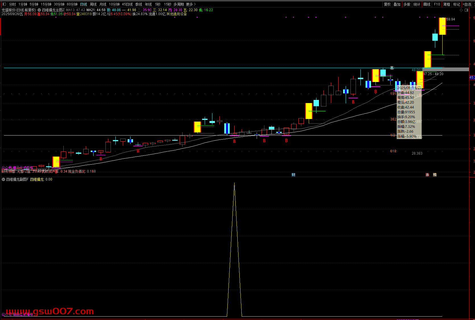Expand 更多 period options
The width and height of the screenshot is (475, 320).
click(191, 4)
